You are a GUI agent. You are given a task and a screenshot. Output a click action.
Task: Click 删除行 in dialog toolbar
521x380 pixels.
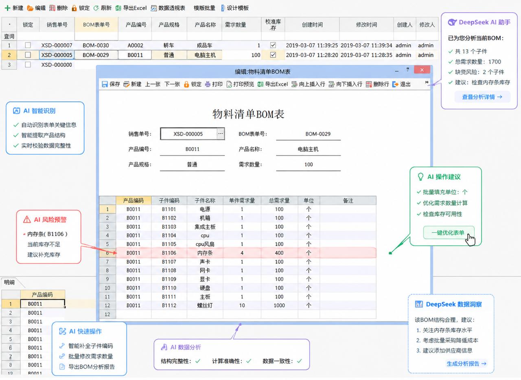tap(377, 84)
